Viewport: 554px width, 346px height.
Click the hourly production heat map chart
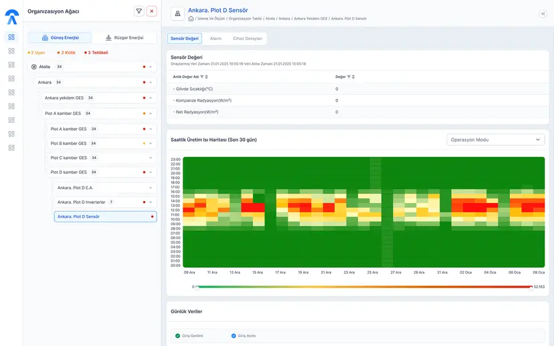coord(363,212)
